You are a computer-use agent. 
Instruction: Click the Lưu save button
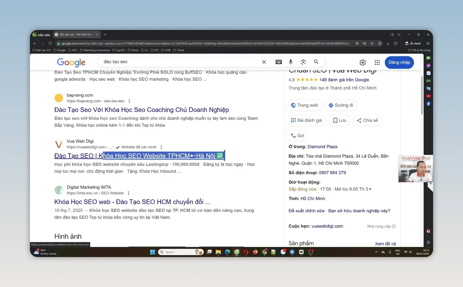(339, 120)
